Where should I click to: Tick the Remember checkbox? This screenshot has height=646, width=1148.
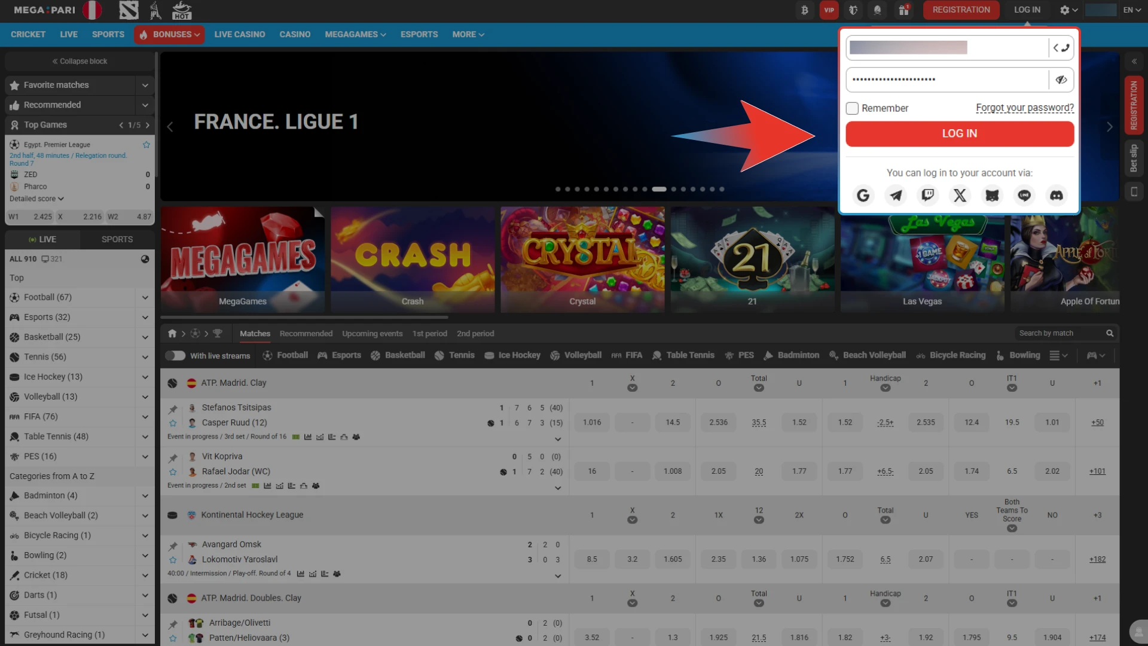click(x=852, y=108)
